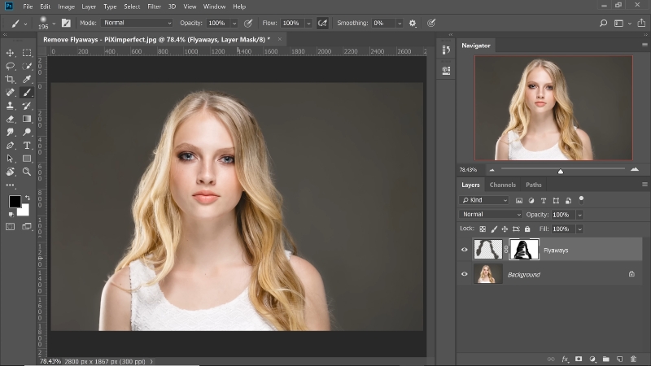Toggle the brush settings panel
This screenshot has width=651, height=366.
[66, 24]
